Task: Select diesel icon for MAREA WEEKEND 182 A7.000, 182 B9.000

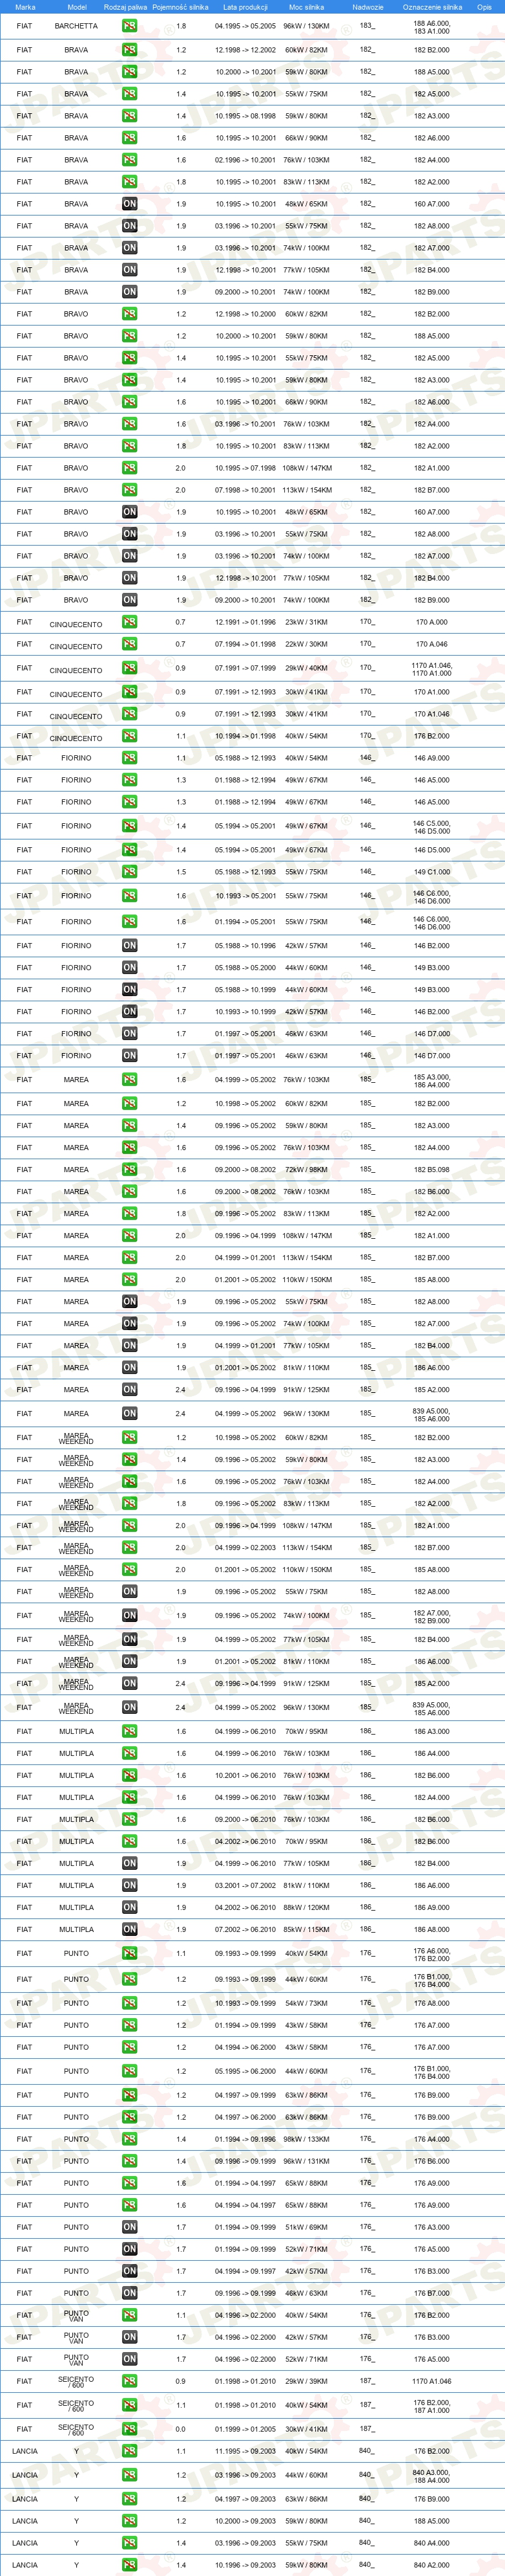Action: tap(130, 1615)
